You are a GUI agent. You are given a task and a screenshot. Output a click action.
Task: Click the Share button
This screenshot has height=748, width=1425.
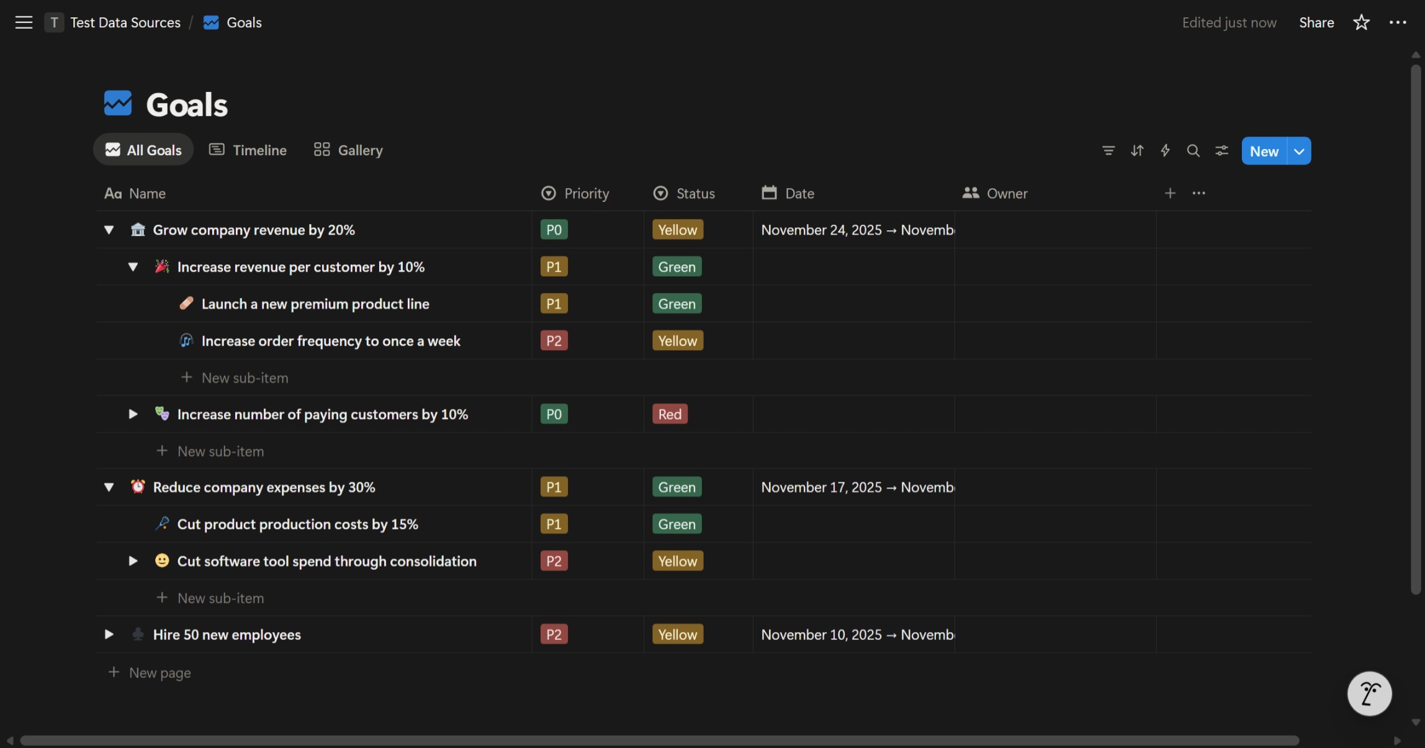(1316, 23)
